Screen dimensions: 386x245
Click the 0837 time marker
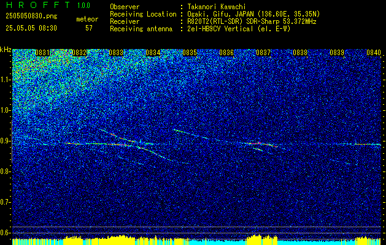coord(263,53)
